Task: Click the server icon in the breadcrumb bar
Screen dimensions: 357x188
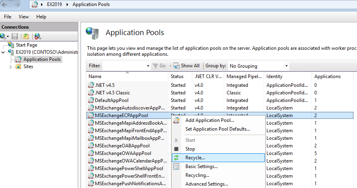Action: coord(35,4)
